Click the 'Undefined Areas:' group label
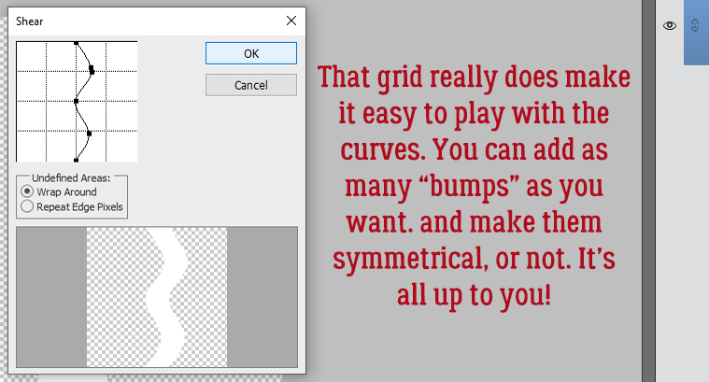 point(71,178)
